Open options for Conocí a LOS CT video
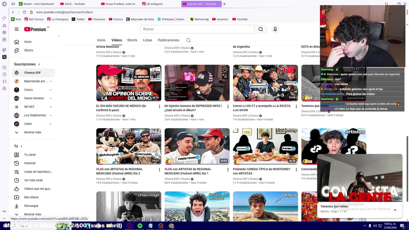The width and height of the screenshot is (409, 230). (x=296, y=106)
